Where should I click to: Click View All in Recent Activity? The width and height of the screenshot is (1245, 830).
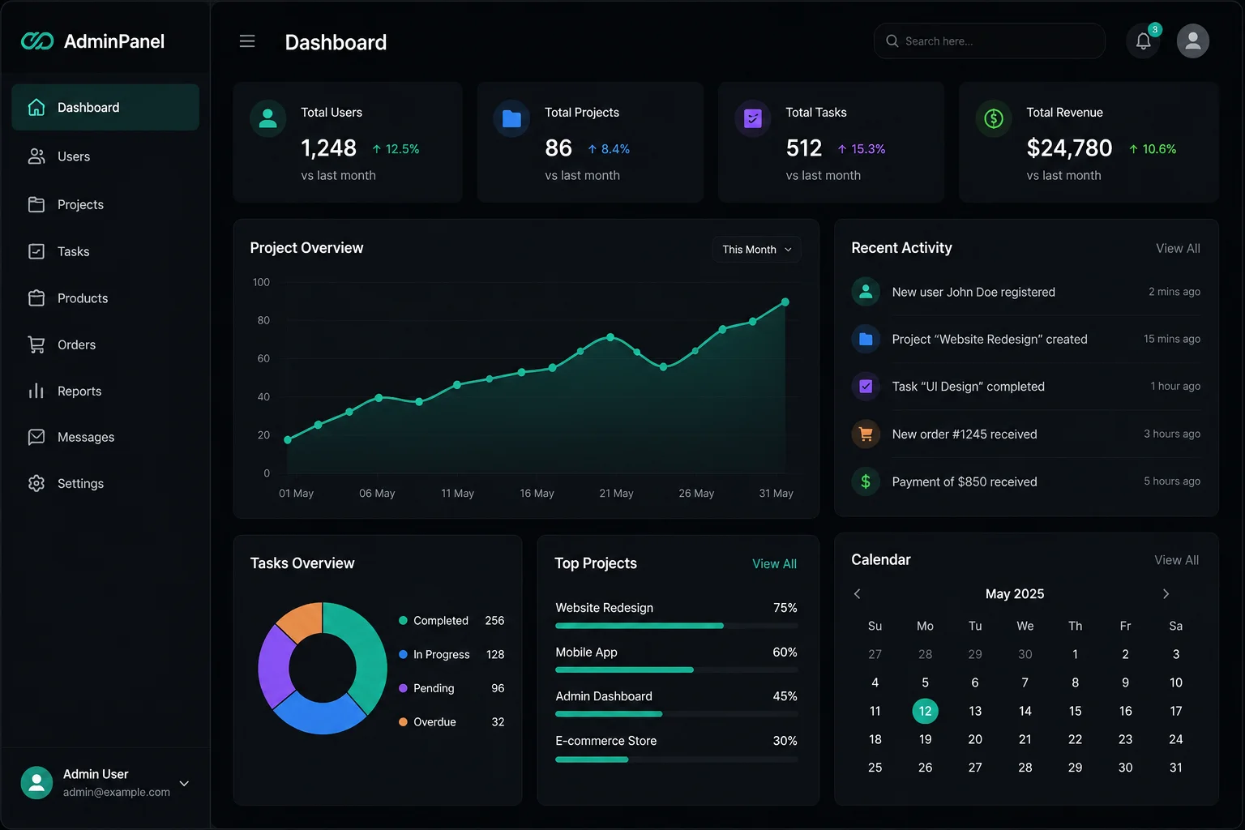click(1178, 248)
